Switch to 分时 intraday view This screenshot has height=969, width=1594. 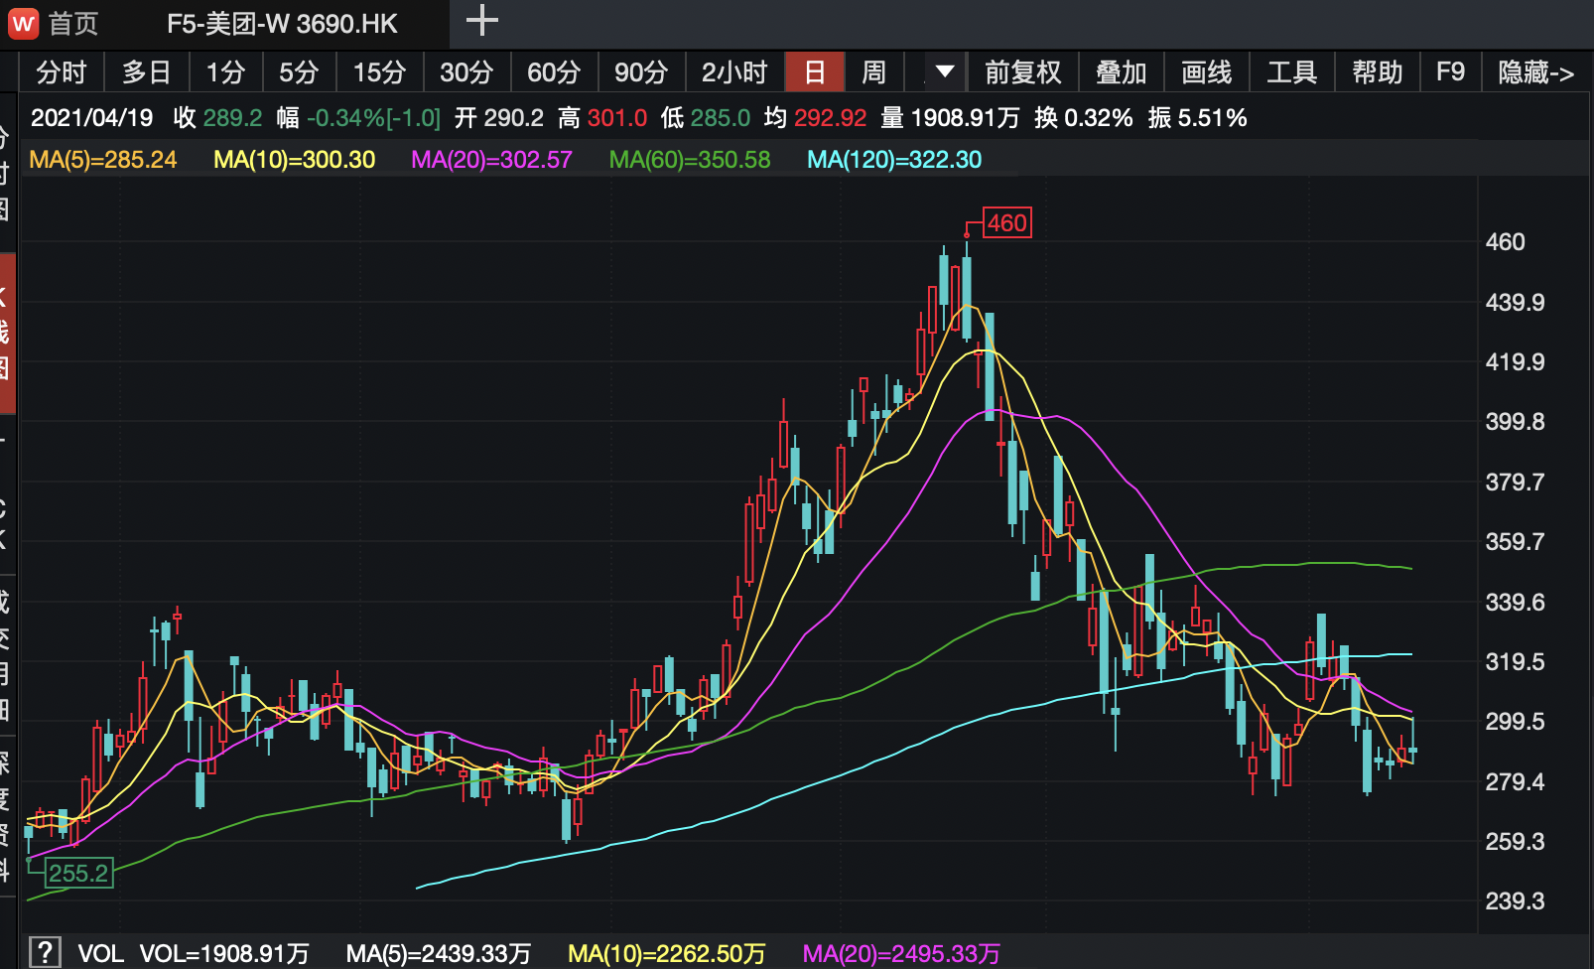61,72
